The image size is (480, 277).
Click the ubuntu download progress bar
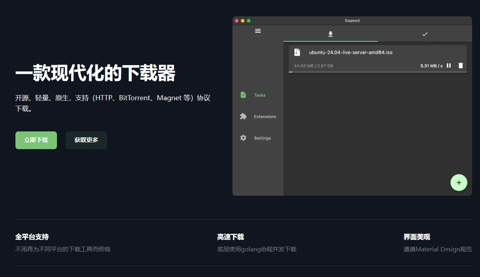coord(378,72)
